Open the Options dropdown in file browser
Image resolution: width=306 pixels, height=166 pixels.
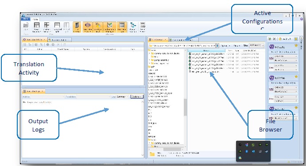click(225, 46)
